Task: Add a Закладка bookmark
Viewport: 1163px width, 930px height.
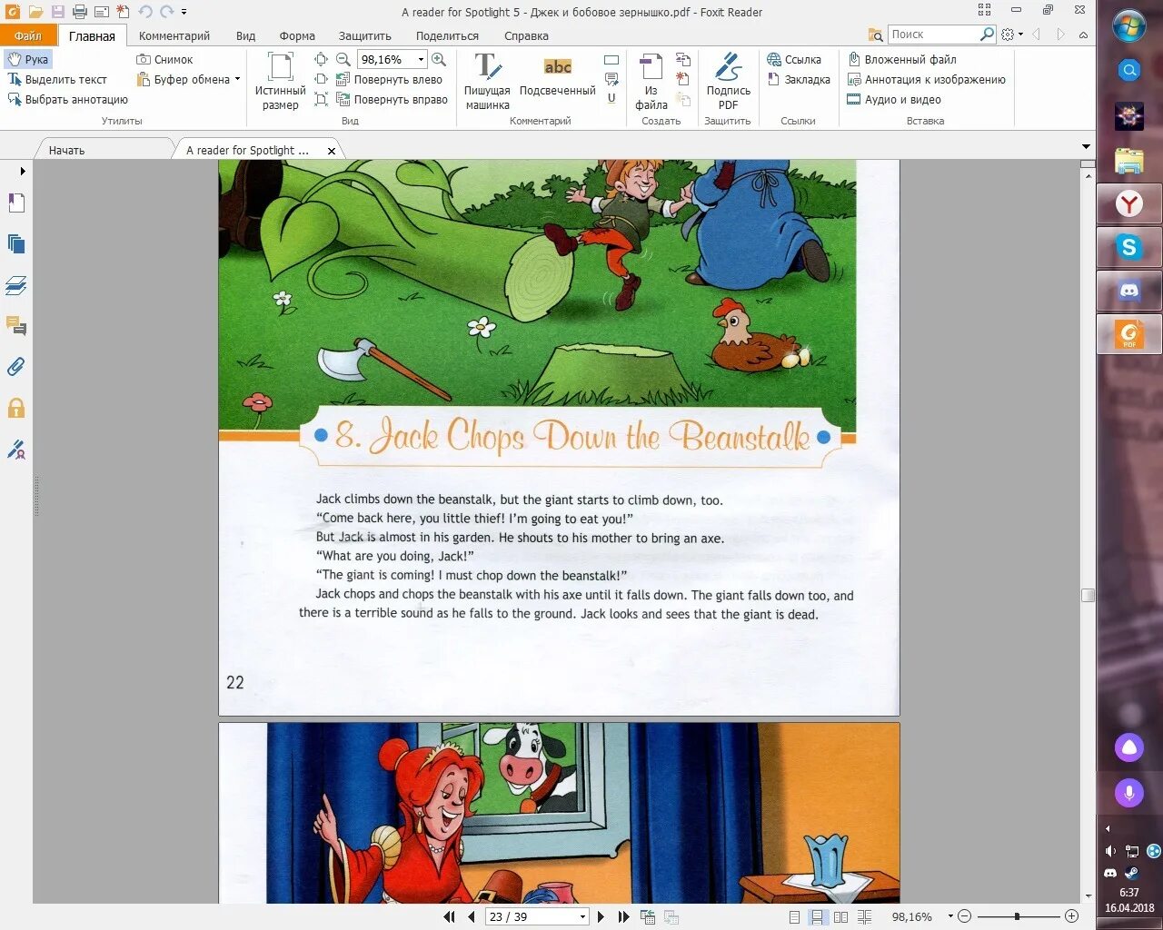Action: (799, 79)
